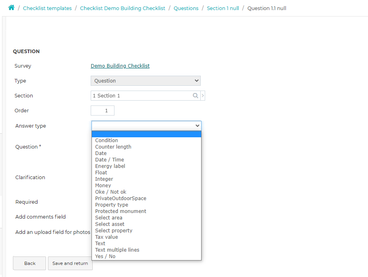Select Float answer type
Image resolution: width=368 pixels, height=277 pixels.
pyautogui.click(x=146, y=172)
